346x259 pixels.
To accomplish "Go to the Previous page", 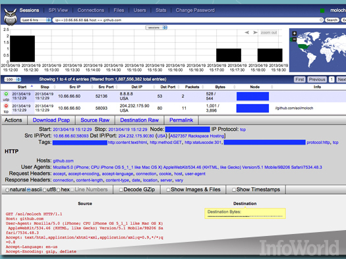I will (317, 80).
